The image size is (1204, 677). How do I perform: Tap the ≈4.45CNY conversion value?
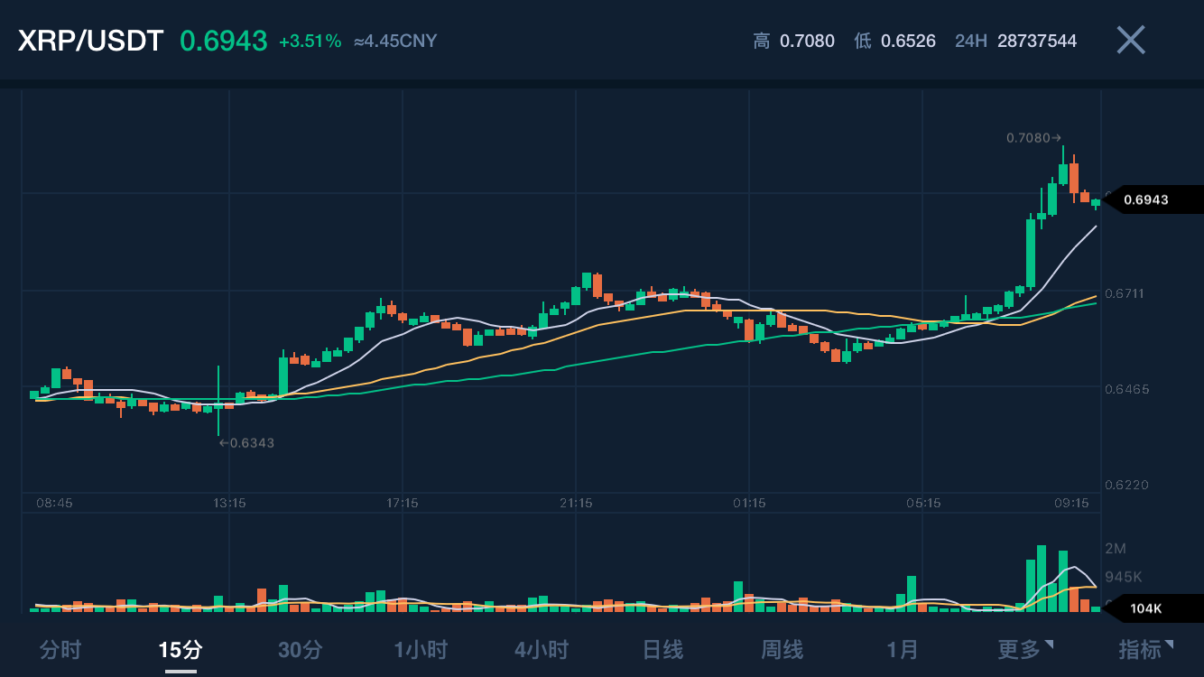395,42
